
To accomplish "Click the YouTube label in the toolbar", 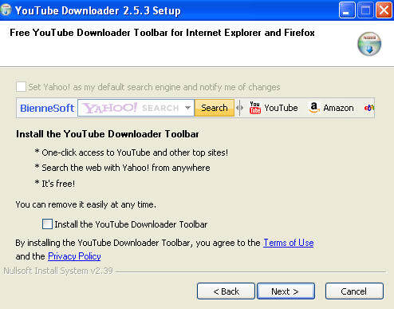I will pos(281,108).
